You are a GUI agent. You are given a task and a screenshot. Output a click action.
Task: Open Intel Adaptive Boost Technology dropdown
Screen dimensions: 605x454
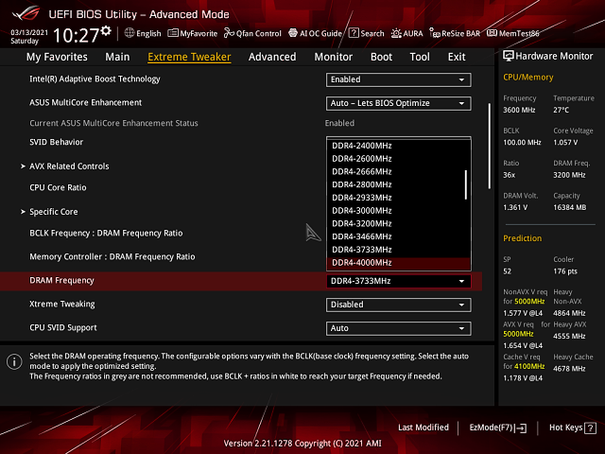pyautogui.click(x=398, y=79)
